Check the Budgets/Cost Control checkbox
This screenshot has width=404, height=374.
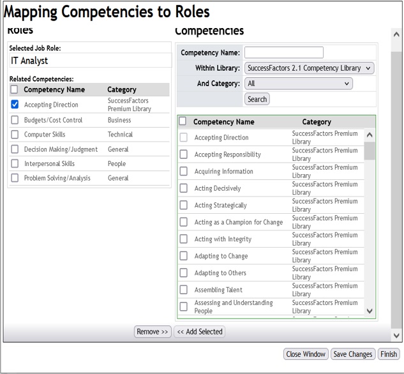point(15,120)
